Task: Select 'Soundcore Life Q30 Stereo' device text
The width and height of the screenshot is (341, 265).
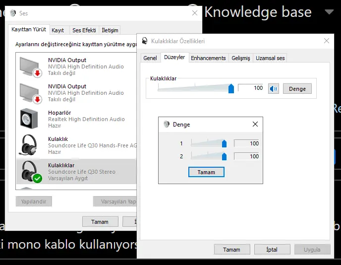Action: click(x=82, y=172)
